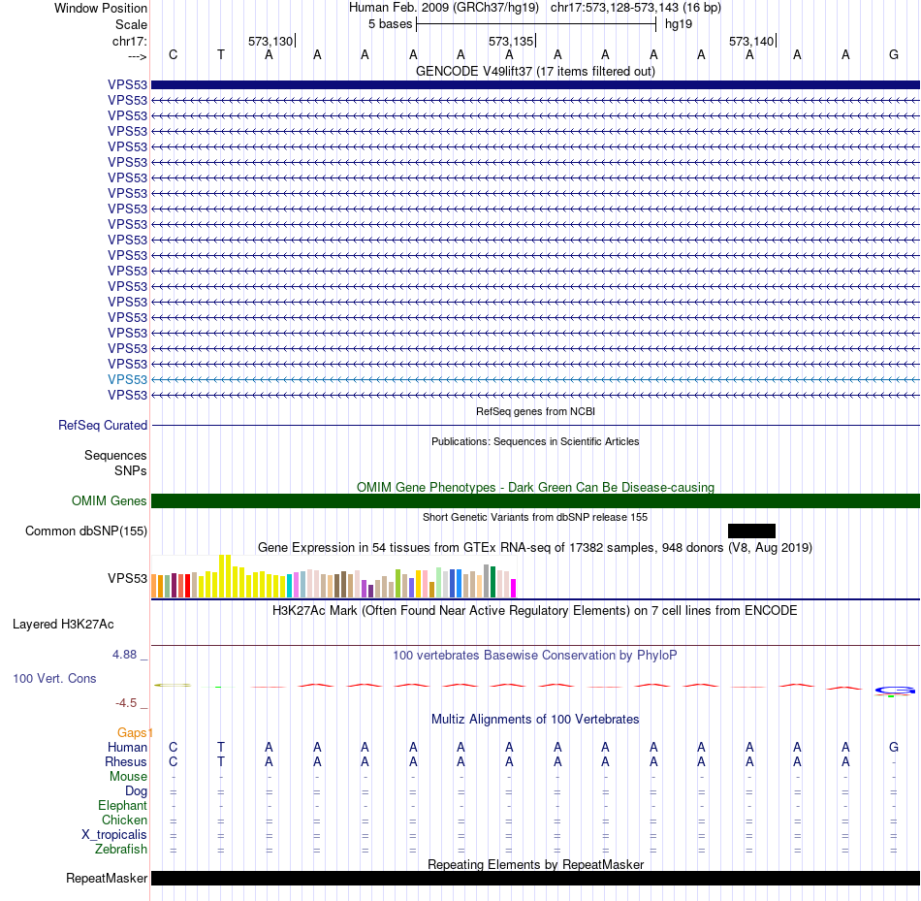
Task: Click the thick navy VPS53 exon bar
Action: [535, 84]
